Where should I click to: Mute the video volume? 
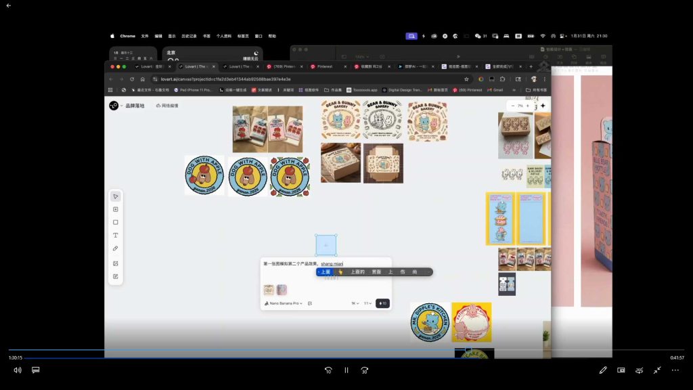tap(18, 370)
